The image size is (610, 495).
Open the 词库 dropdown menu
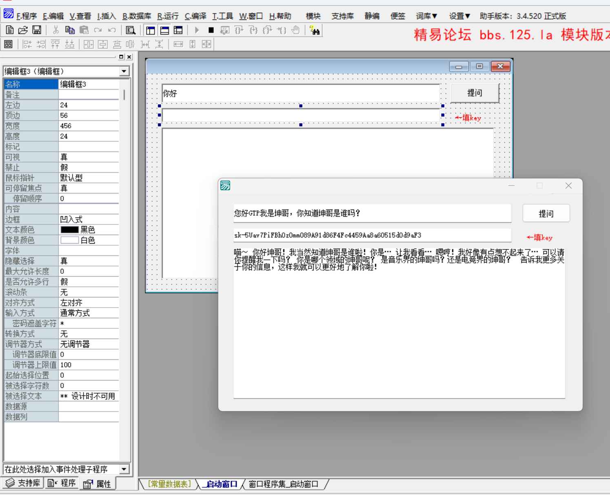tap(426, 16)
